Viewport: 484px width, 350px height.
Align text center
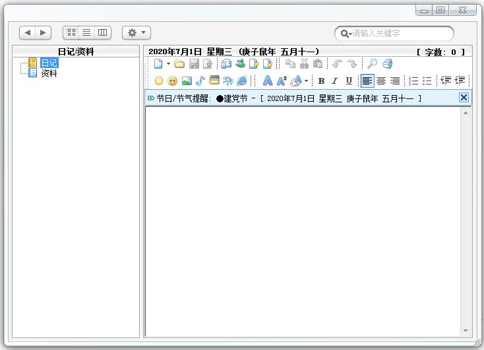coord(381,81)
